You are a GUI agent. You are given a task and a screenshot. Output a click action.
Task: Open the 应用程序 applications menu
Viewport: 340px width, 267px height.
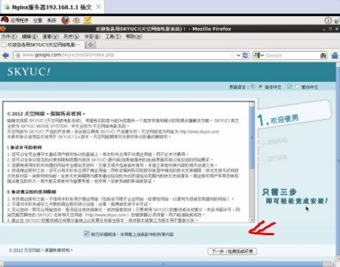19,20
